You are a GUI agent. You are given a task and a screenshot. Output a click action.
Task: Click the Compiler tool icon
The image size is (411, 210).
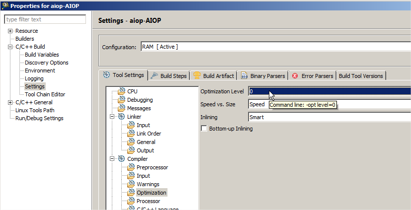click(121, 159)
